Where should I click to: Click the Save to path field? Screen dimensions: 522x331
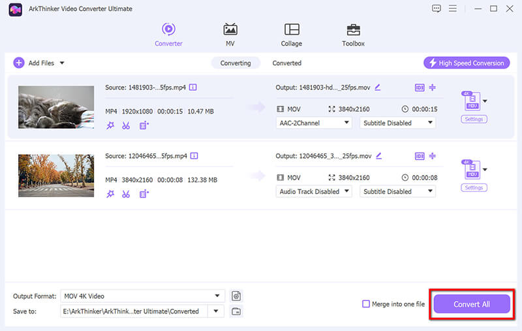pos(134,311)
